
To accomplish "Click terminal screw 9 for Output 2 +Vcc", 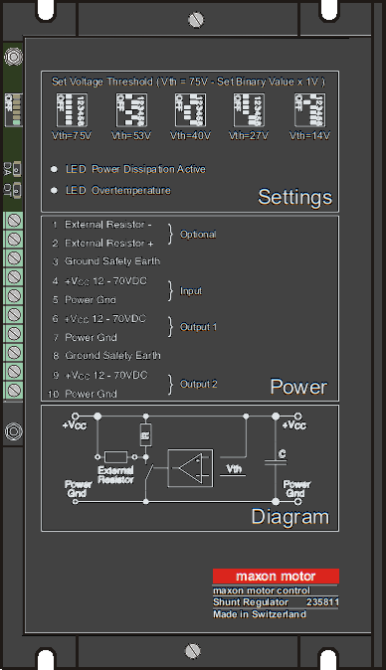I will (x=14, y=371).
